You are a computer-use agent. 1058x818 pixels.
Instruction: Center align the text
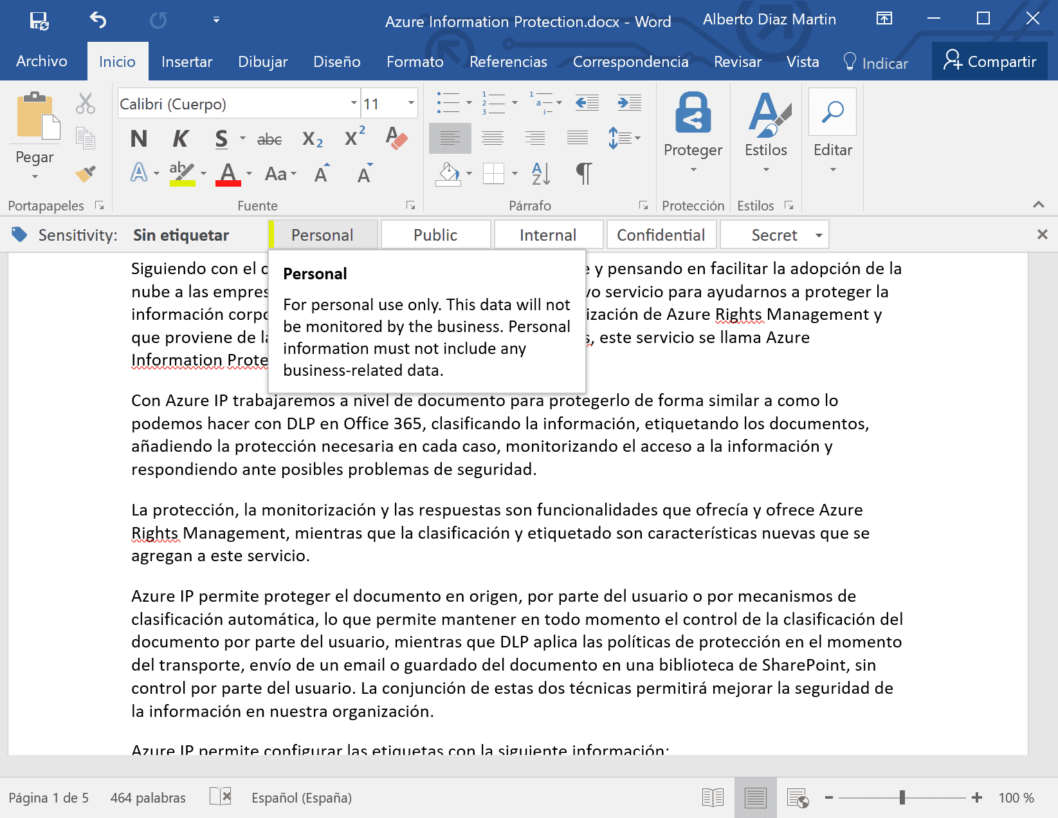tap(493, 138)
